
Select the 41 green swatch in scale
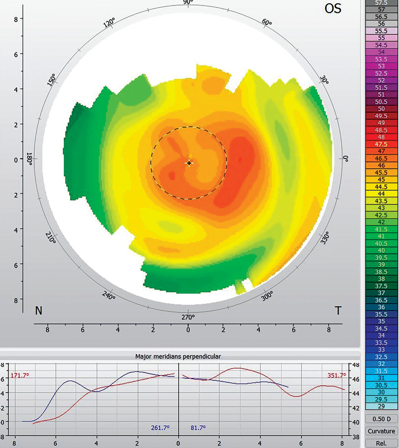[x=382, y=236]
